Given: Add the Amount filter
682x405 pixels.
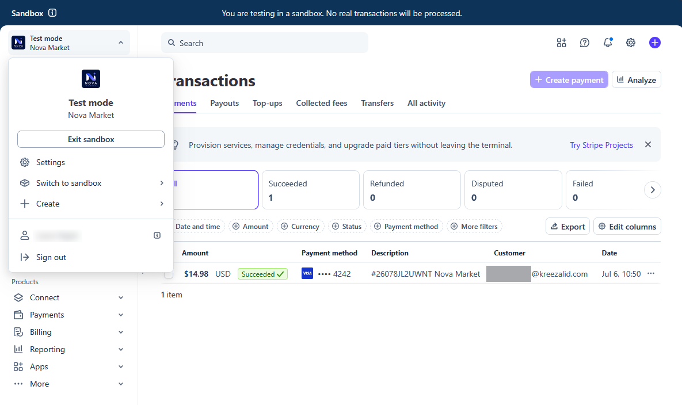Looking at the screenshot, I should click(x=251, y=227).
